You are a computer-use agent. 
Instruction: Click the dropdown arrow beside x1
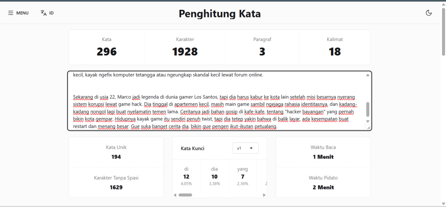[x=251, y=148]
